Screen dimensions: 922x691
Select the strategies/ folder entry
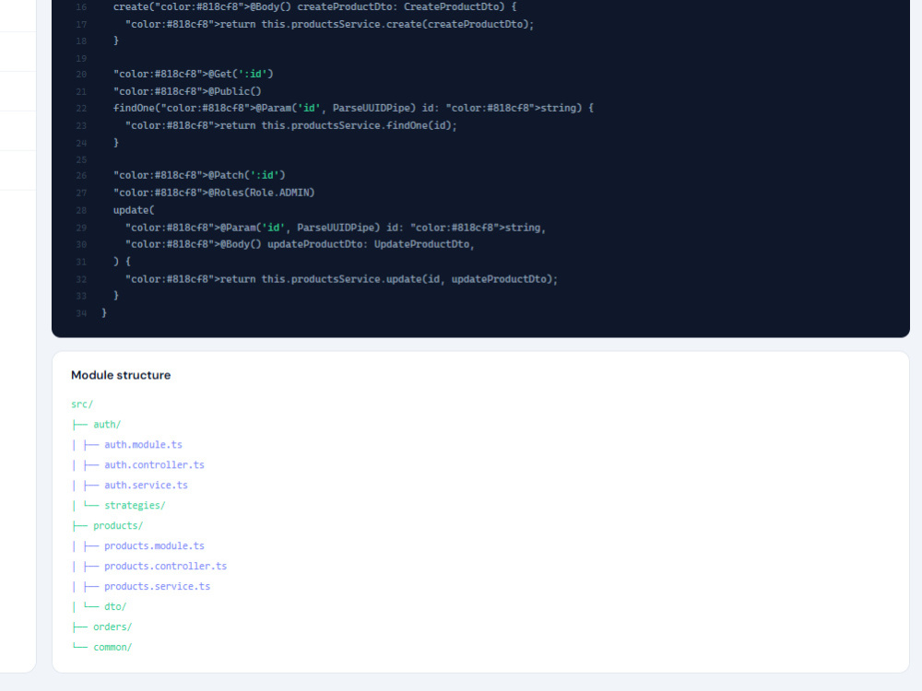click(136, 505)
